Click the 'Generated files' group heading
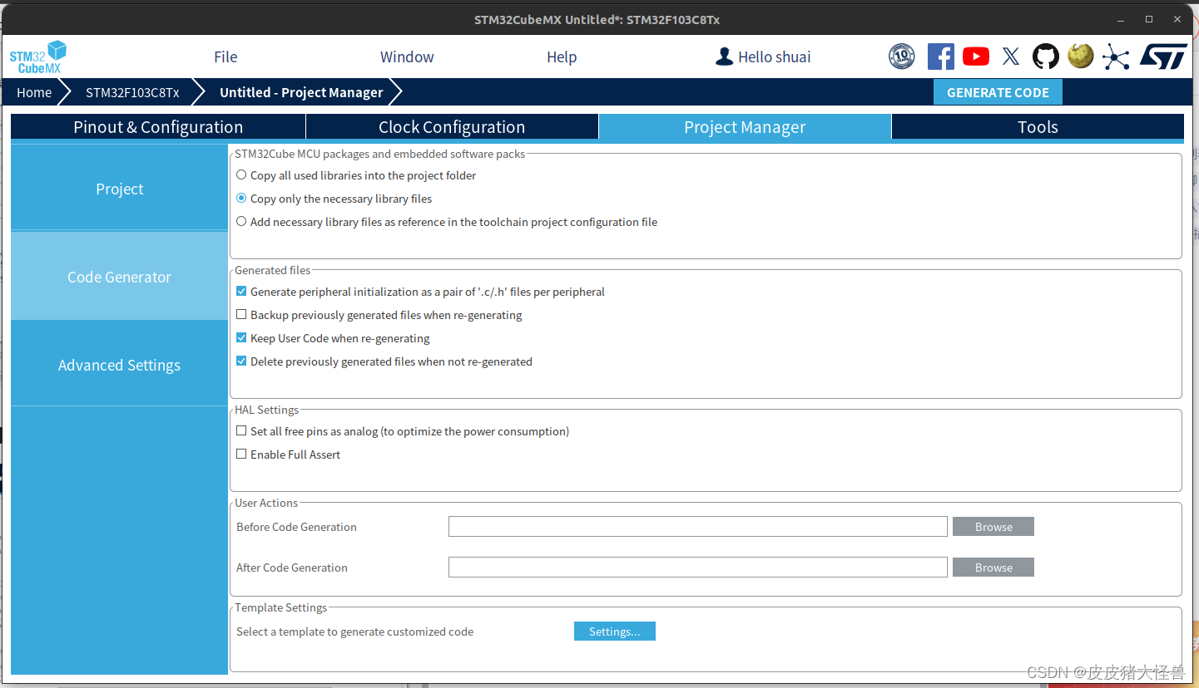Image resolution: width=1199 pixels, height=688 pixels. [x=273, y=270]
